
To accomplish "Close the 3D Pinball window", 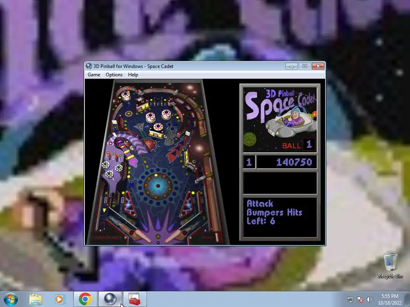I will coord(318,66).
